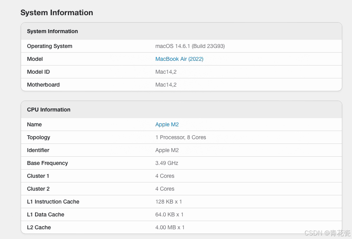The height and width of the screenshot is (239, 352).
Task: Select the 'Base Frequency' row label
Action: (x=48, y=163)
